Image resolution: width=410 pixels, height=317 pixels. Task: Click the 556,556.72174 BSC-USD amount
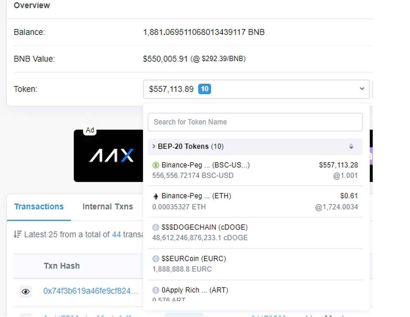(x=193, y=176)
